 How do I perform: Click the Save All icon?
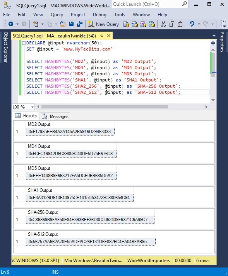[80, 24]
